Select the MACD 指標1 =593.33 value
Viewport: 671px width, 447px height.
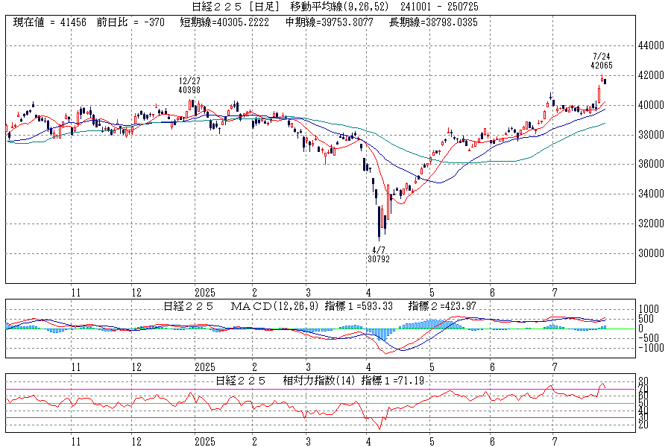[x=360, y=306]
